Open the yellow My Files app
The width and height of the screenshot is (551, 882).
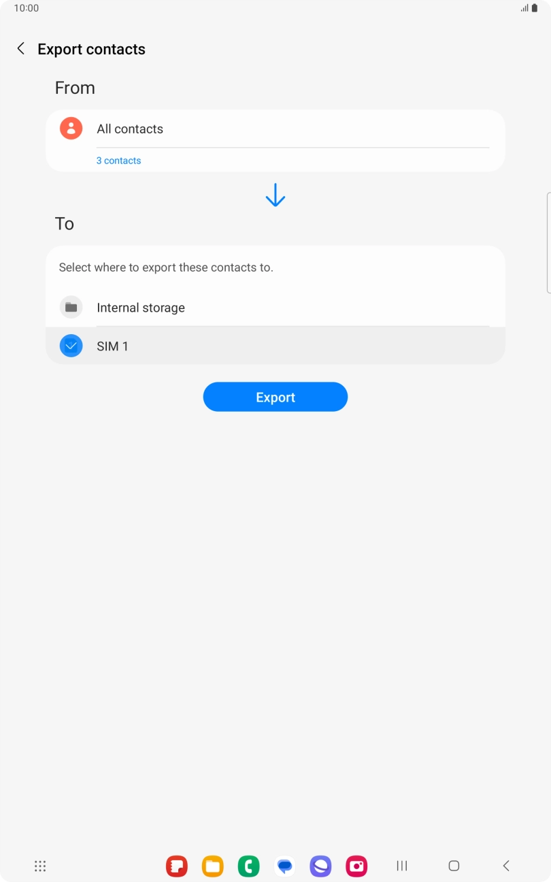tap(213, 866)
